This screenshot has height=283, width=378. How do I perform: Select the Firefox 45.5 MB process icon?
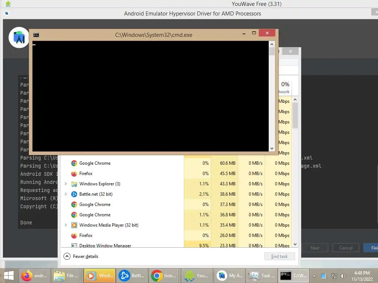pos(74,174)
